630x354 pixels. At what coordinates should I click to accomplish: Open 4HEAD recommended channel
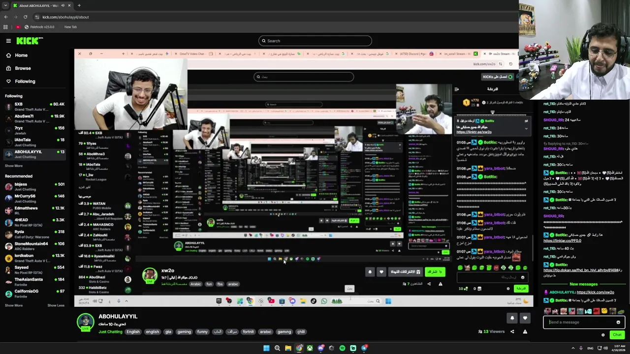point(34,222)
